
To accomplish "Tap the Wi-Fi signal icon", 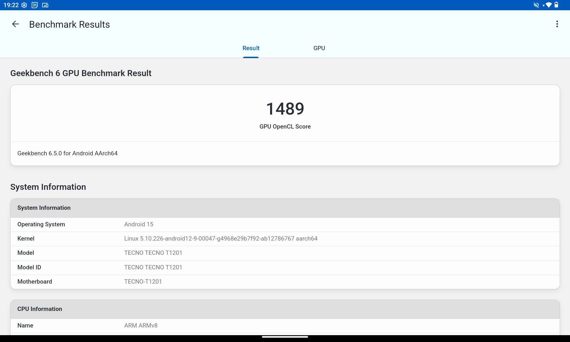I will (549, 5).
